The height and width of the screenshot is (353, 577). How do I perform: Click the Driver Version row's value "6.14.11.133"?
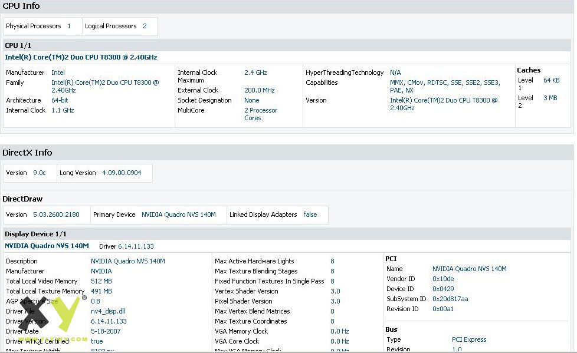[109, 321]
